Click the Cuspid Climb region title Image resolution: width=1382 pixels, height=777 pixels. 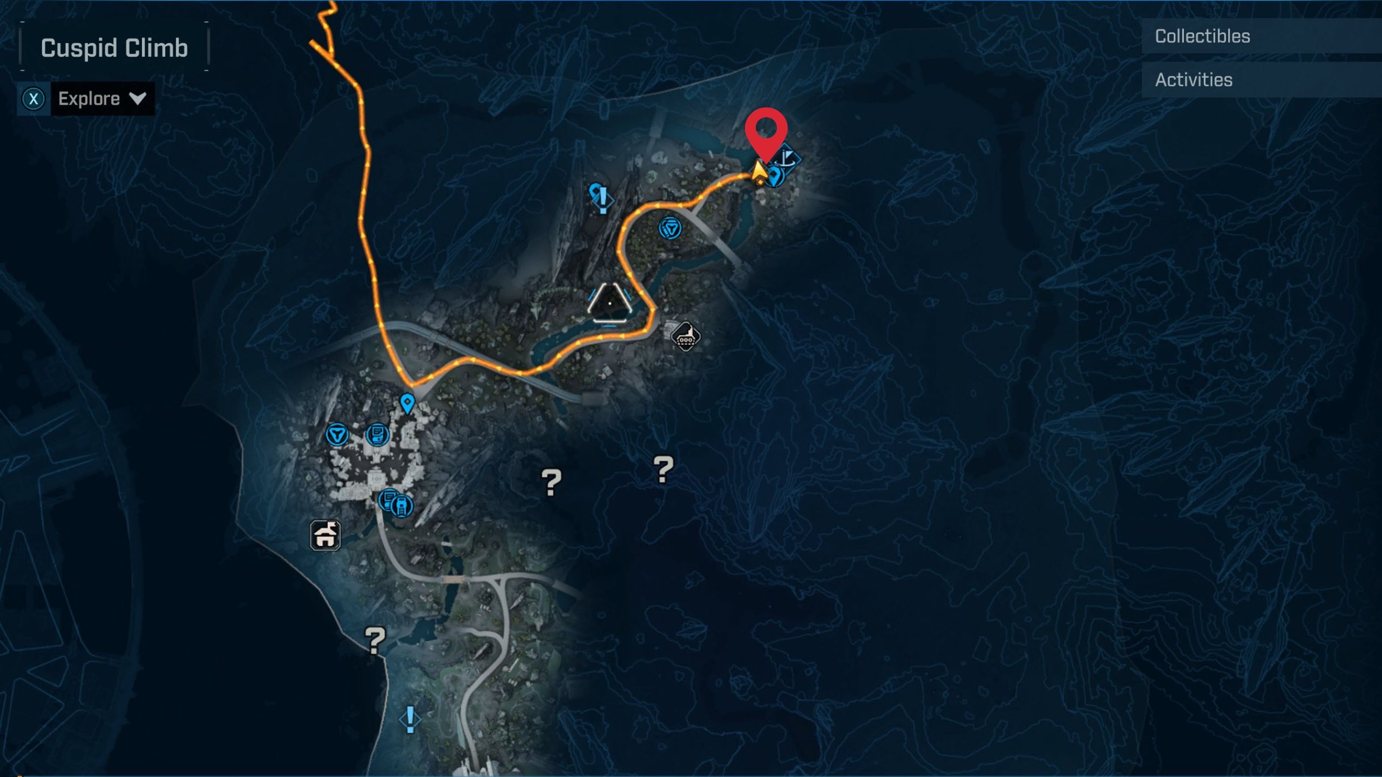(114, 47)
